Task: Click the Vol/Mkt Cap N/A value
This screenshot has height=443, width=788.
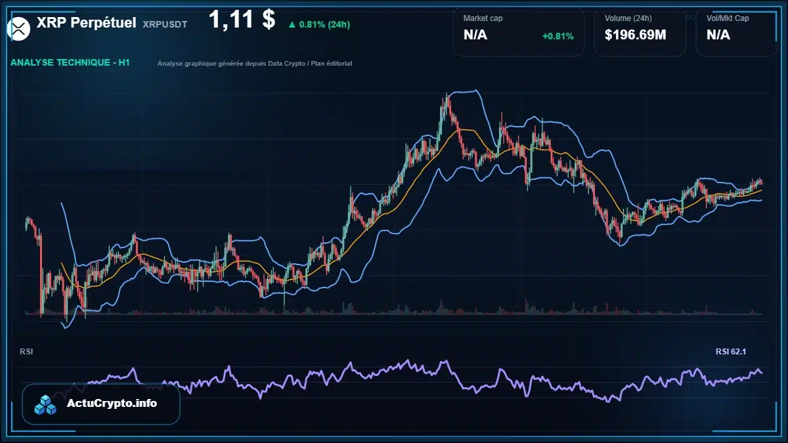Action: [x=718, y=35]
